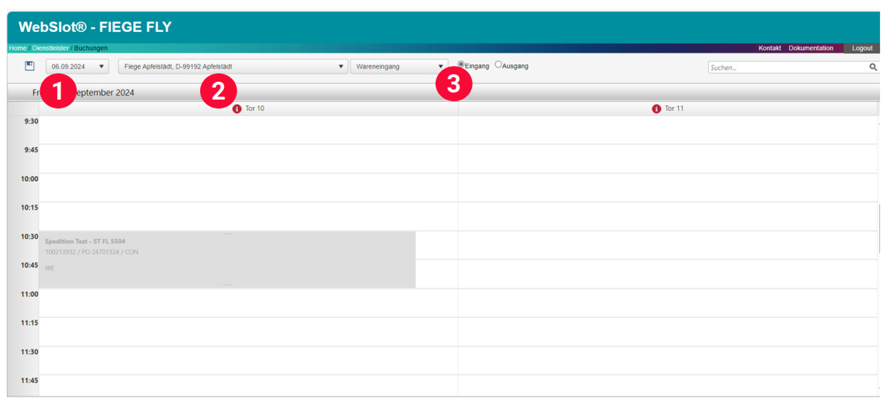Viewport: 883px width, 403px height.
Task: Click the 10:15 time label
Action: tap(30, 208)
